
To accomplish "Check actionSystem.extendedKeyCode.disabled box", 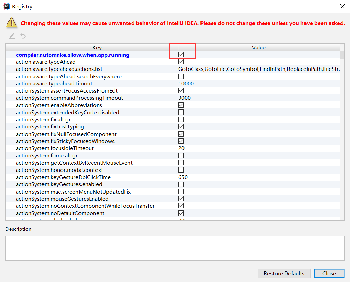I will coord(181,112).
